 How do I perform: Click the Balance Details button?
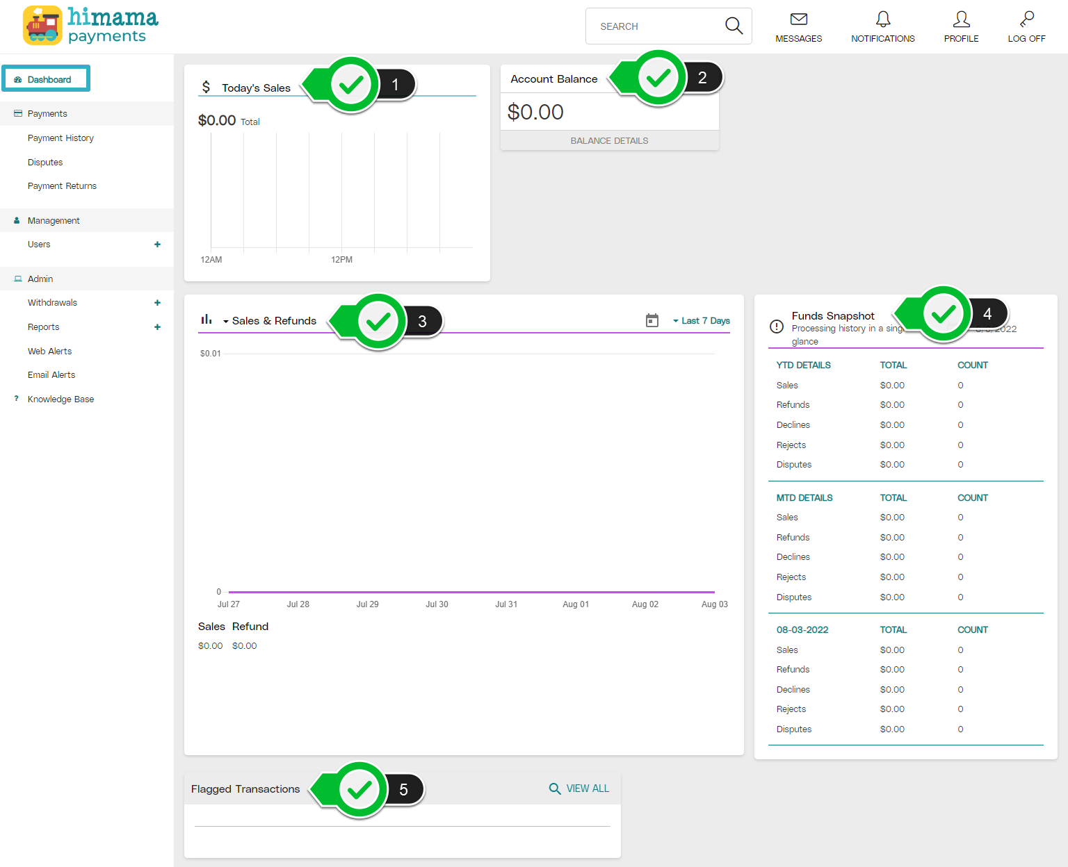pyautogui.click(x=609, y=140)
